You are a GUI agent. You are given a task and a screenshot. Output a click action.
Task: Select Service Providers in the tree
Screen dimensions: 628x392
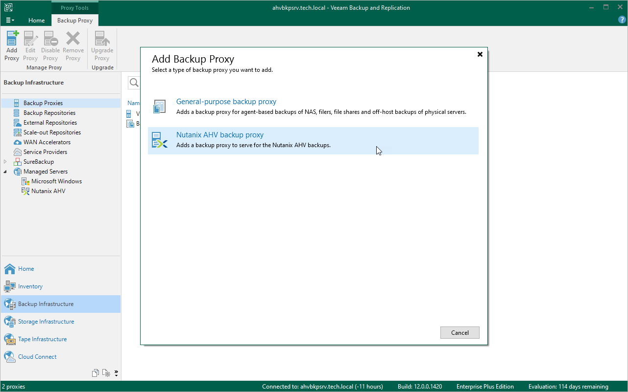tap(45, 152)
